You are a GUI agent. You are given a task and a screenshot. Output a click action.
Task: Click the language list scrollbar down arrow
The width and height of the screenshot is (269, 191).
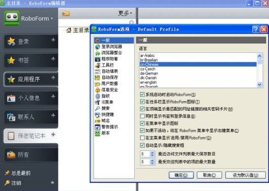point(259,85)
